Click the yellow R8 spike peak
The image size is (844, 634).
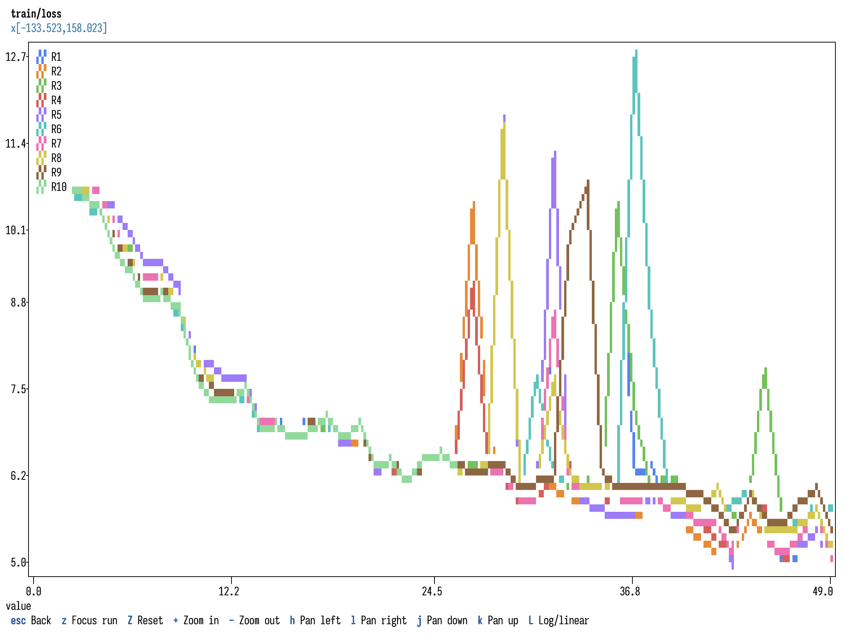[504, 126]
